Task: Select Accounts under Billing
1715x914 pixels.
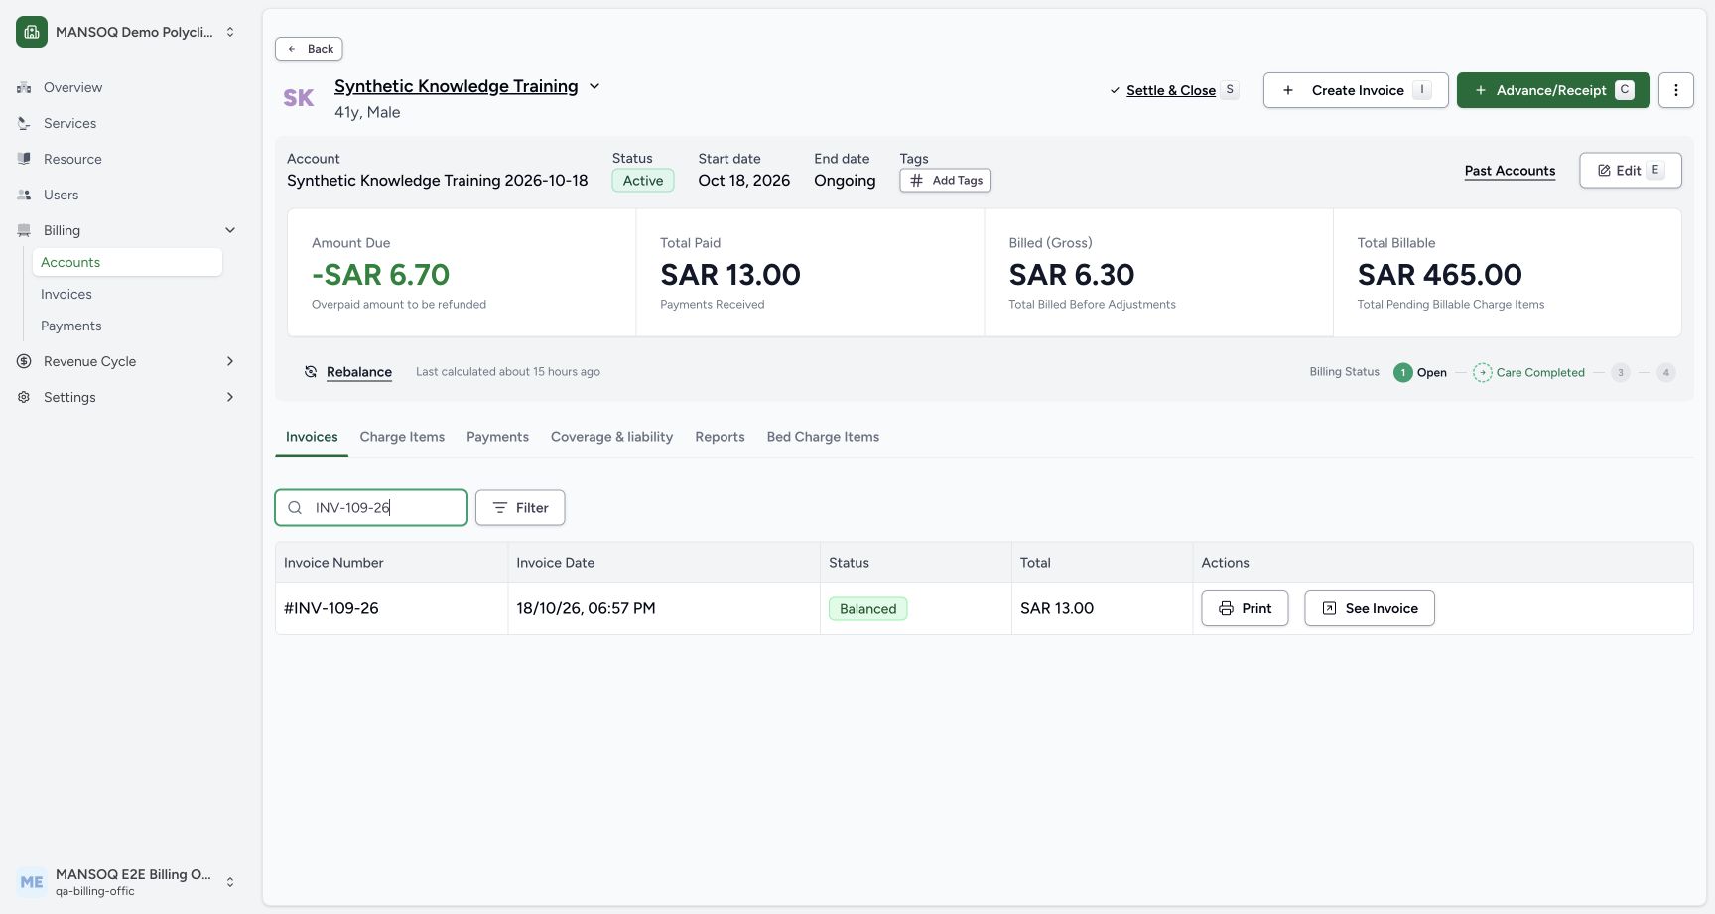Action: tap(127, 262)
